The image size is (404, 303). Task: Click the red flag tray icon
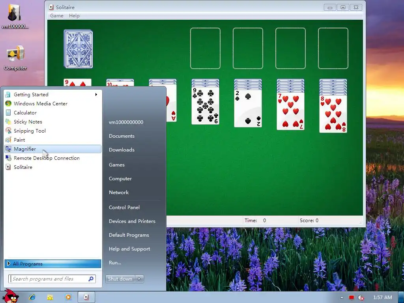352,297
